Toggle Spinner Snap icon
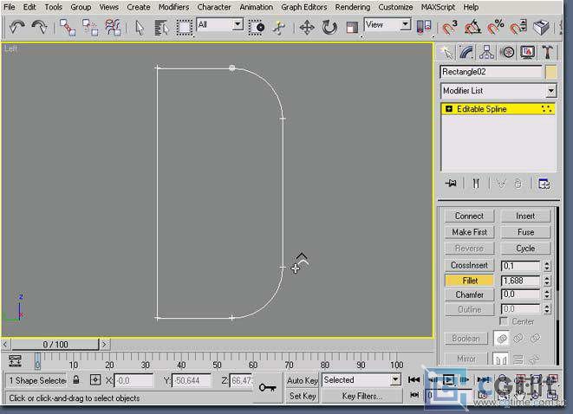 518,28
